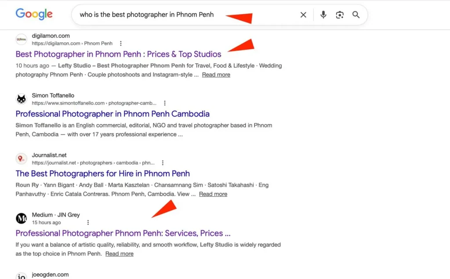Open Google Lens image search
Image resolution: width=450 pixels, height=279 pixels.
pyautogui.click(x=340, y=14)
